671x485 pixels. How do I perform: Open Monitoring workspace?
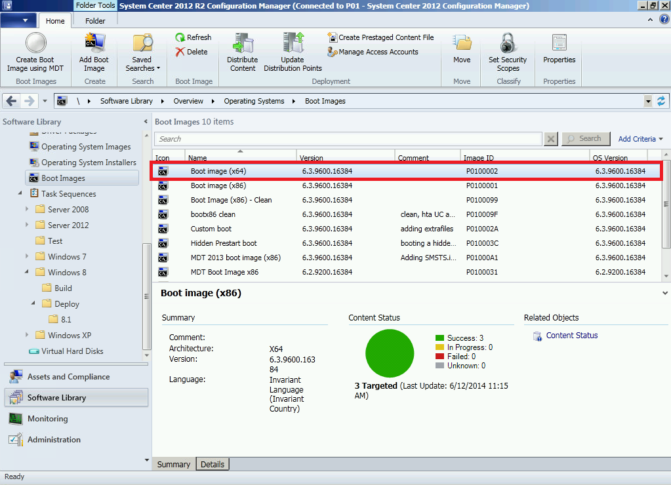pyautogui.click(x=77, y=419)
